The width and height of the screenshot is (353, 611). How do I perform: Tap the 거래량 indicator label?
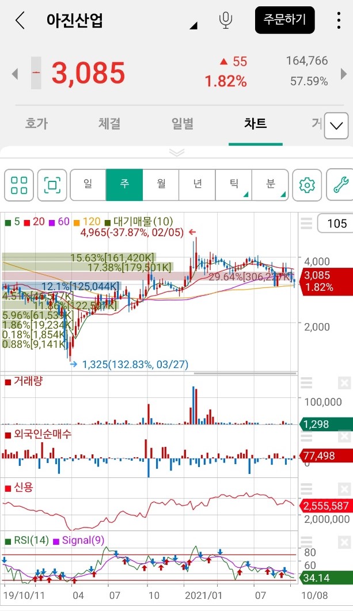point(24,381)
